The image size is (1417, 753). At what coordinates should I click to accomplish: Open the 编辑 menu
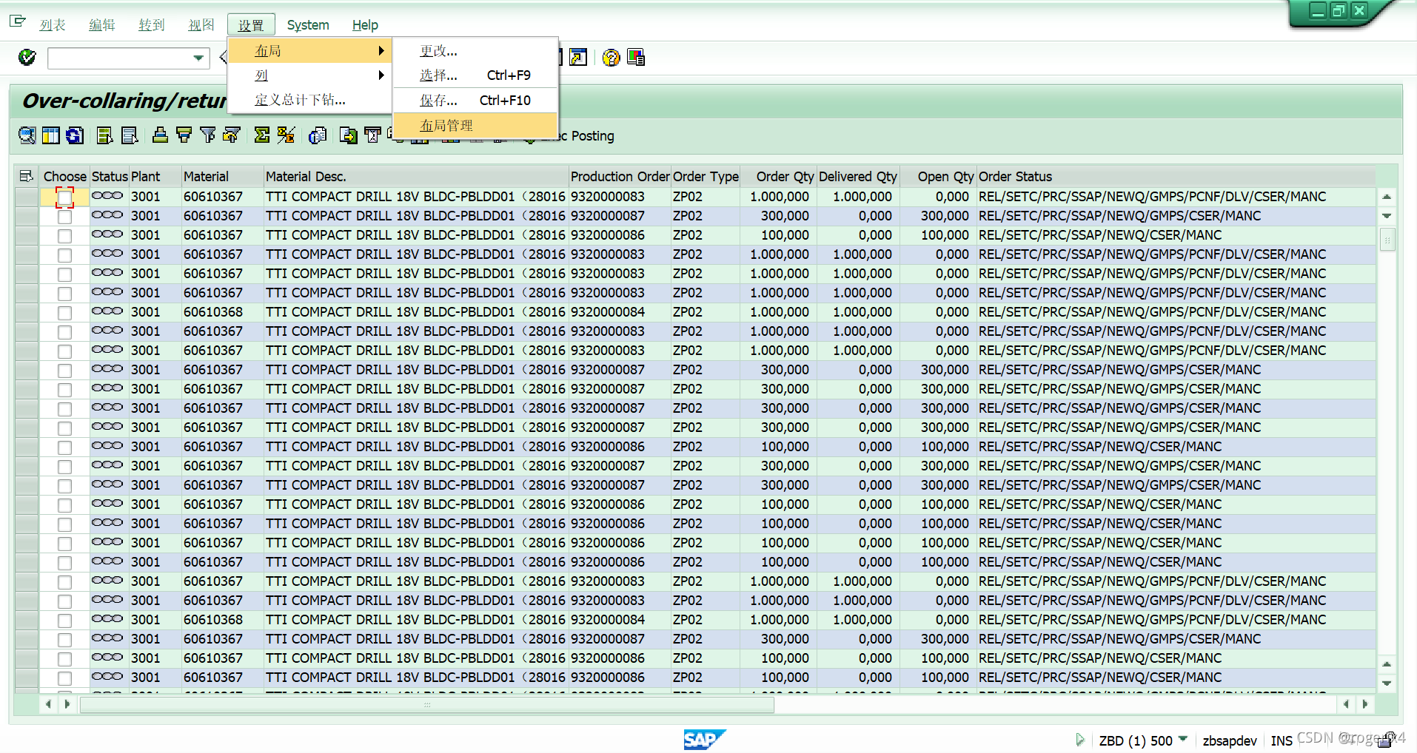[102, 25]
